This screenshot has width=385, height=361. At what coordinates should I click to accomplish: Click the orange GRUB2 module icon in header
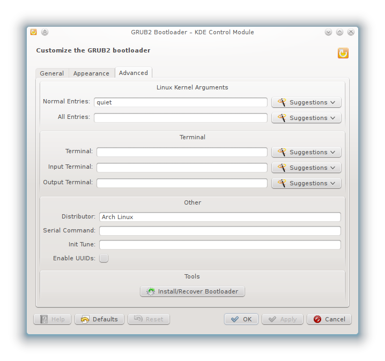(x=343, y=53)
